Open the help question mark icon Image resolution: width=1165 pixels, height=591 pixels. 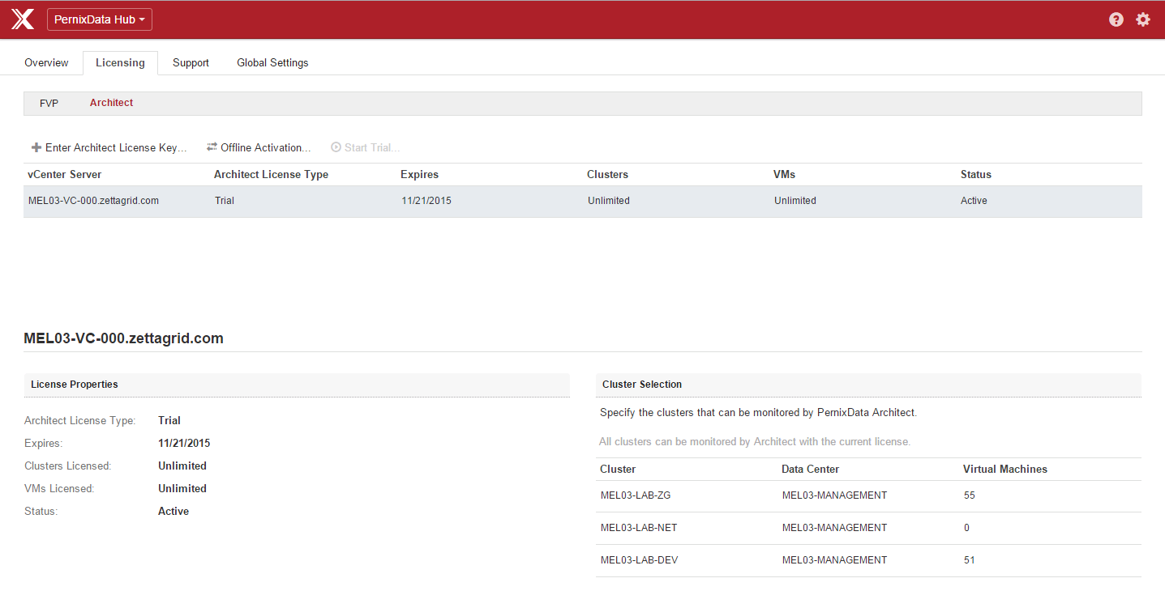[x=1116, y=19]
